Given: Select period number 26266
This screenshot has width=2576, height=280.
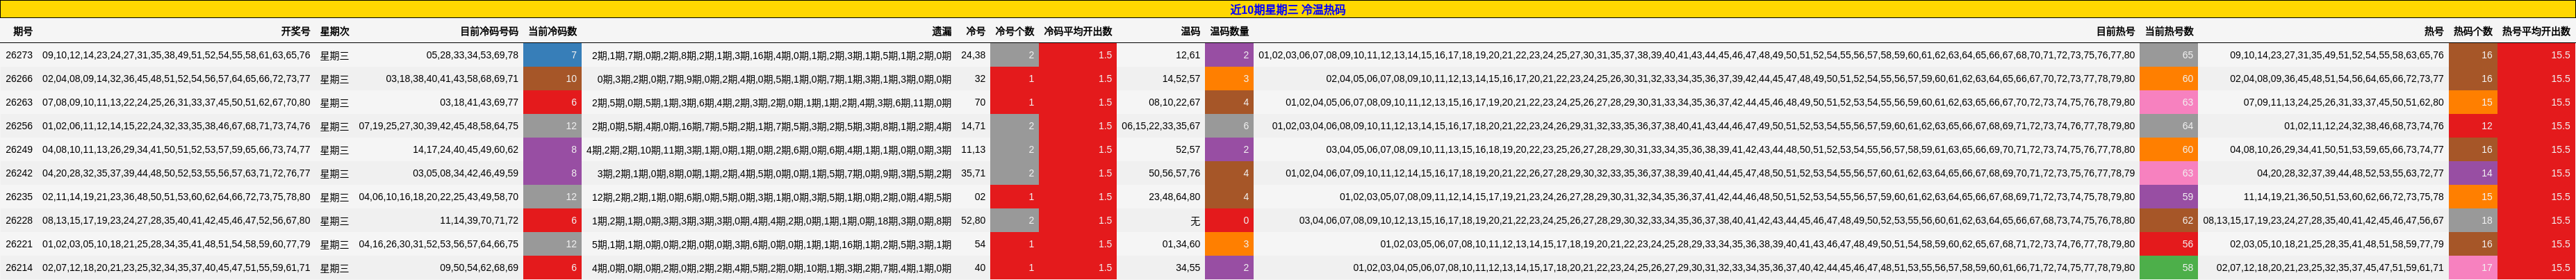Looking at the screenshot, I should point(19,79).
